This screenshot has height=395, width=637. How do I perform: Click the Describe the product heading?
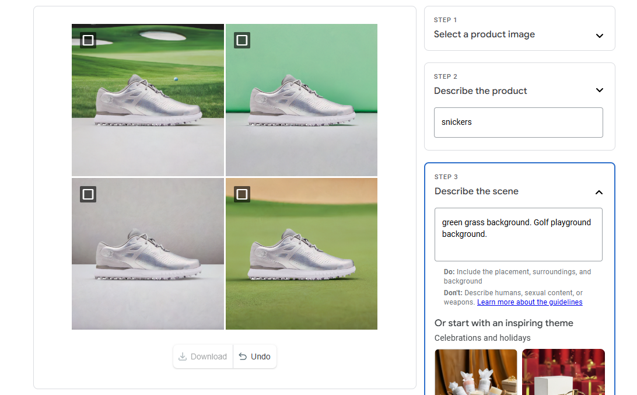click(480, 90)
